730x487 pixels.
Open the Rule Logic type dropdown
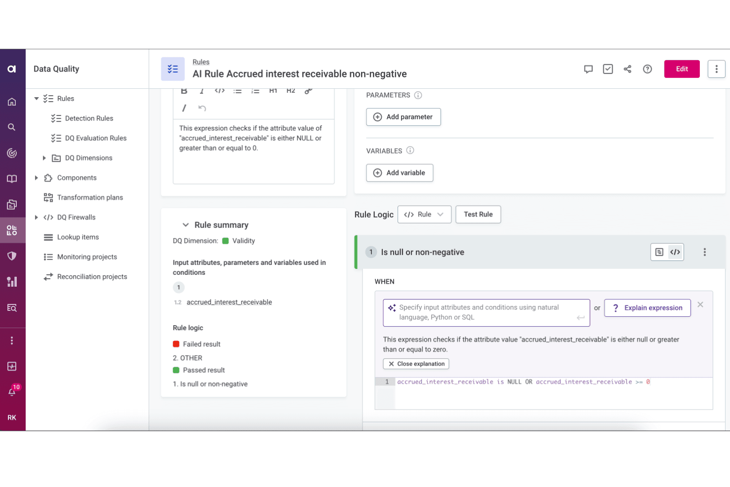pyautogui.click(x=424, y=215)
